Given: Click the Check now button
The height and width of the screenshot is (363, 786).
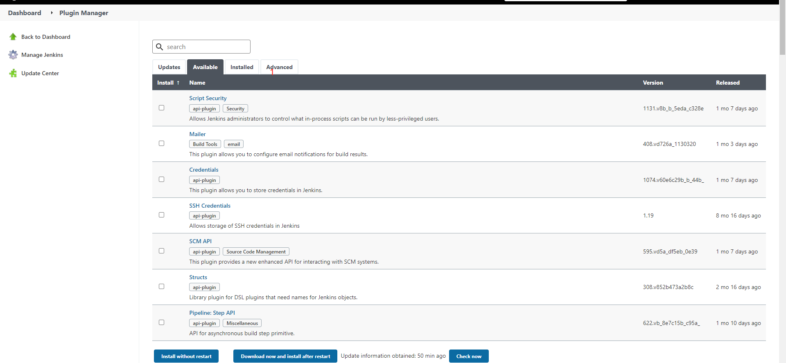Looking at the screenshot, I should [x=469, y=356].
